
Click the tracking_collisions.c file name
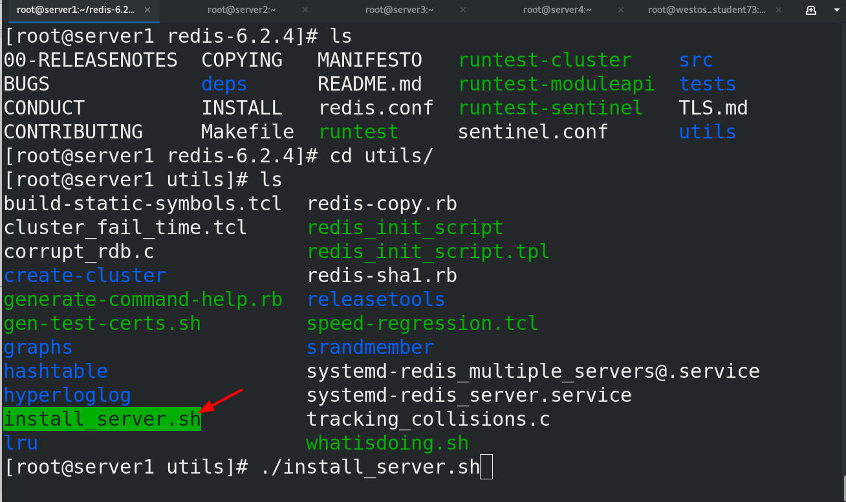point(429,419)
